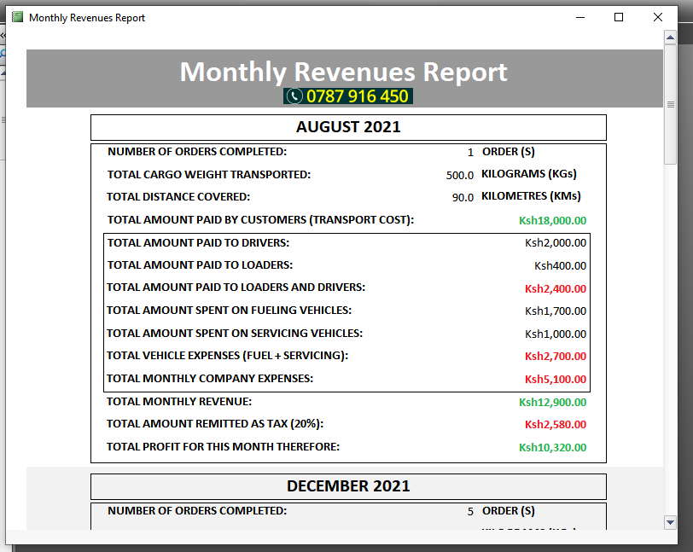Click the Ksh2,000.00 drivers amount

556,242
